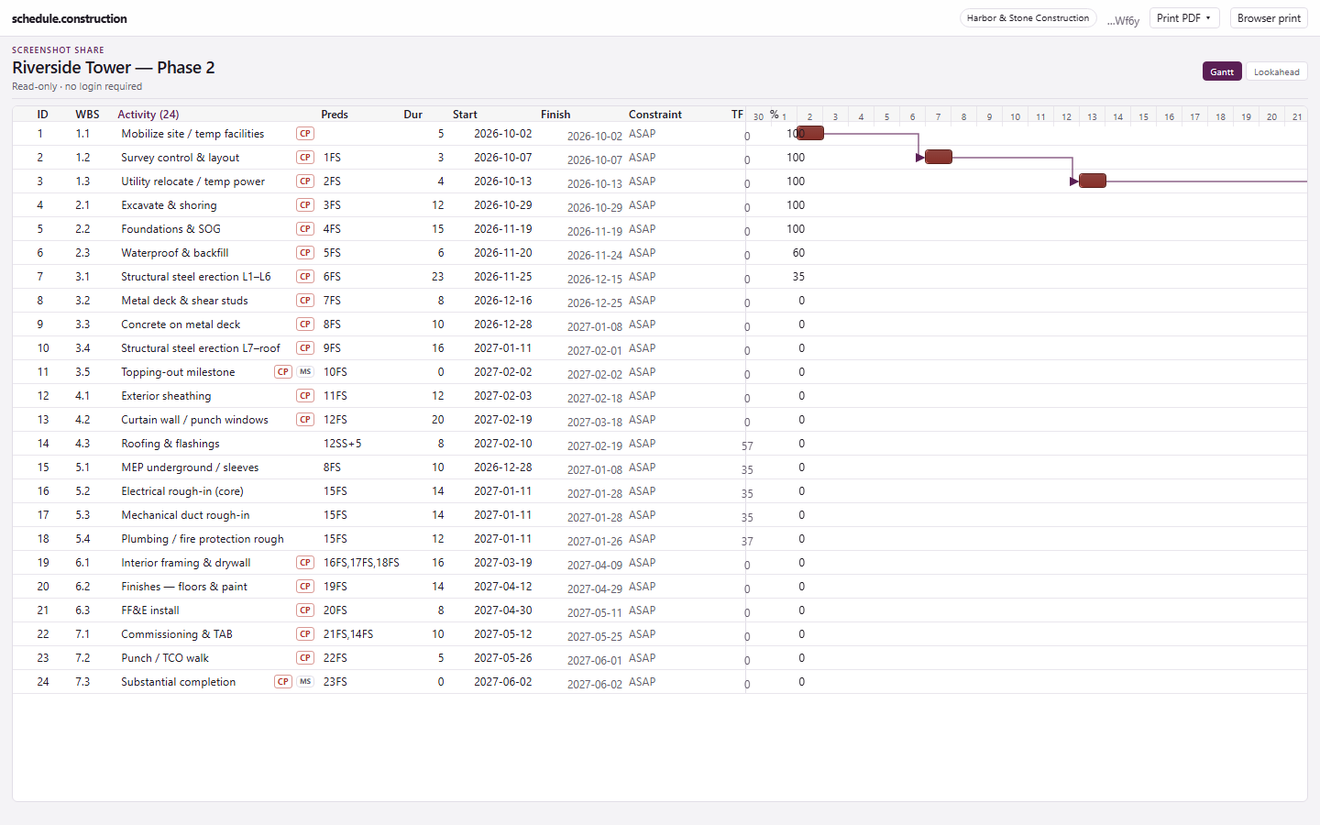The height and width of the screenshot is (825, 1320).
Task: Click the CP badge on Excavate & shoring row
Action: tap(305, 205)
